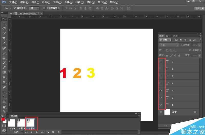Go to the next frame button

(42, 132)
